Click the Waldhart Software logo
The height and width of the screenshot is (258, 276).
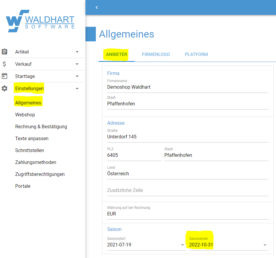(40, 21)
